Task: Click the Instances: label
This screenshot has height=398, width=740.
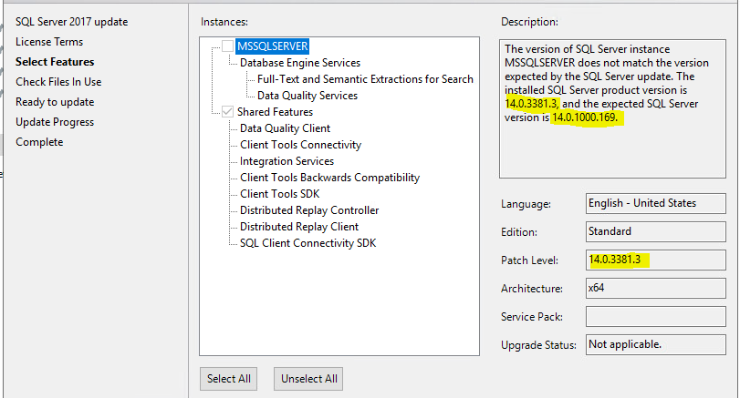Action: [x=224, y=22]
